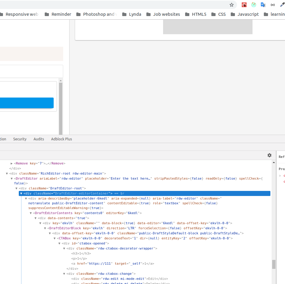Open the Audits tab

pos(39,139)
